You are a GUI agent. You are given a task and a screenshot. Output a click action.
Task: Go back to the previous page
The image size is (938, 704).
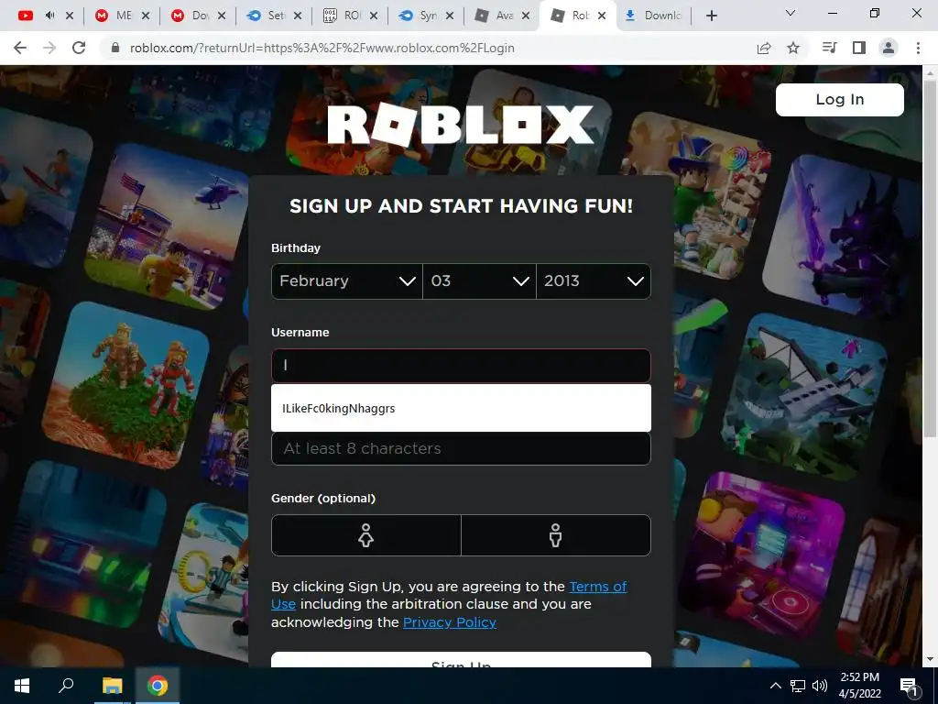[20, 48]
